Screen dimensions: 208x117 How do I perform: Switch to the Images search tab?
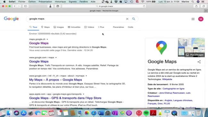(59, 27)
